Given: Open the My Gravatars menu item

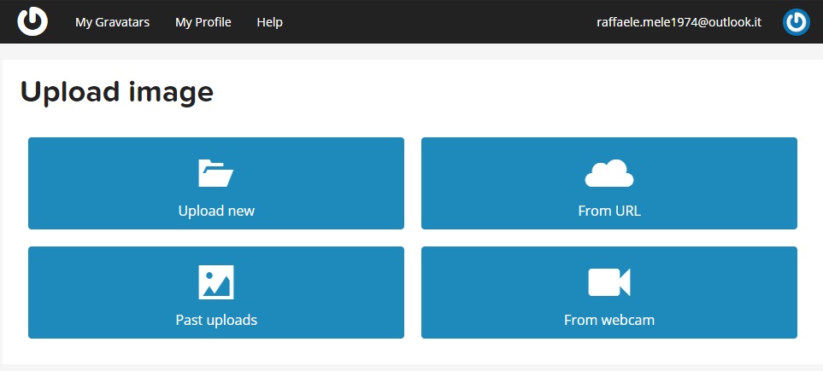Looking at the screenshot, I should click(112, 22).
